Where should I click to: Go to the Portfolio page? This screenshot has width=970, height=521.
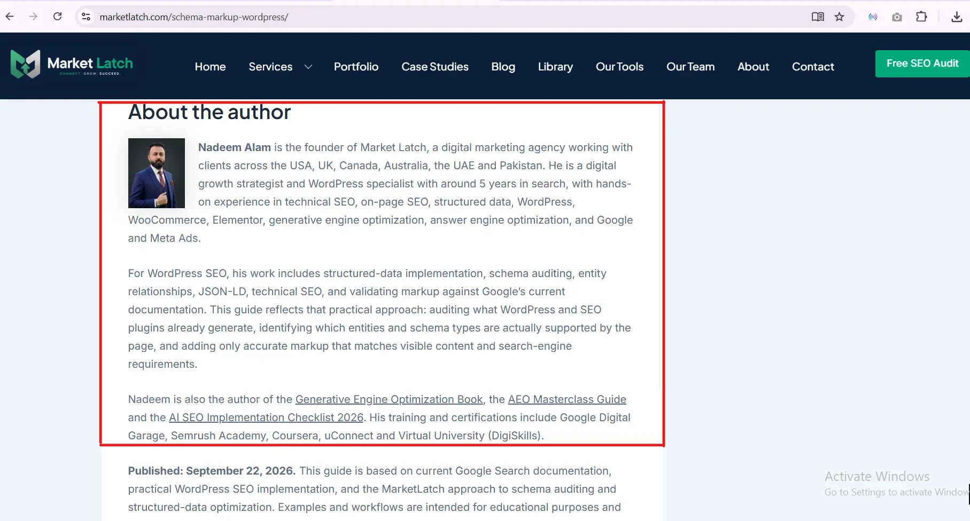pyautogui.click(x=356, y=67)
